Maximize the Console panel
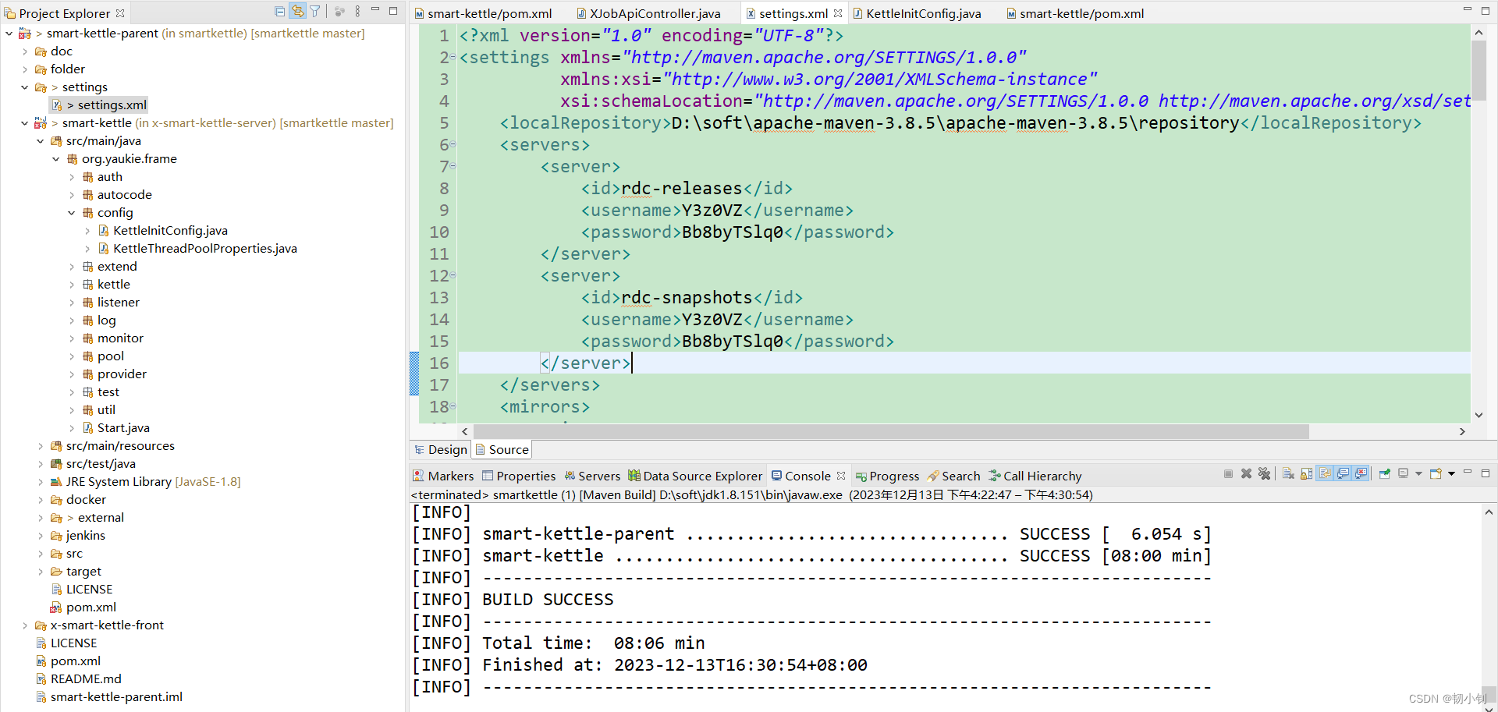Screen dimensions: 1498x712 tap(1486, 473)
